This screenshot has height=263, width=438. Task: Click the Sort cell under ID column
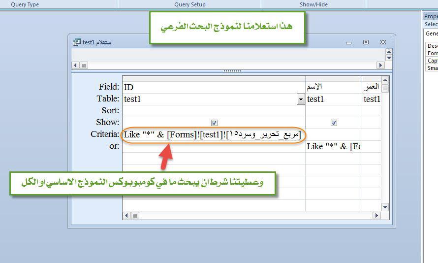(x=213, y=111)
